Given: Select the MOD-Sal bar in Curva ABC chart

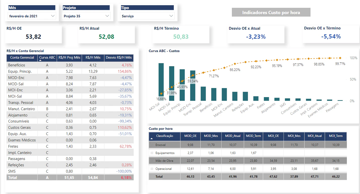Looking at the screenshot, I should tap(172, 84).
